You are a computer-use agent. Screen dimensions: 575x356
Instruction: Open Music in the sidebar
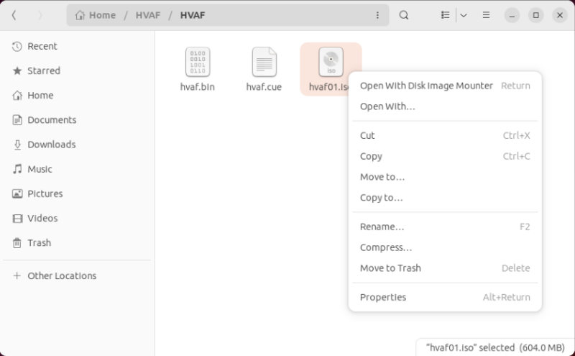click(x=77, y=169)
